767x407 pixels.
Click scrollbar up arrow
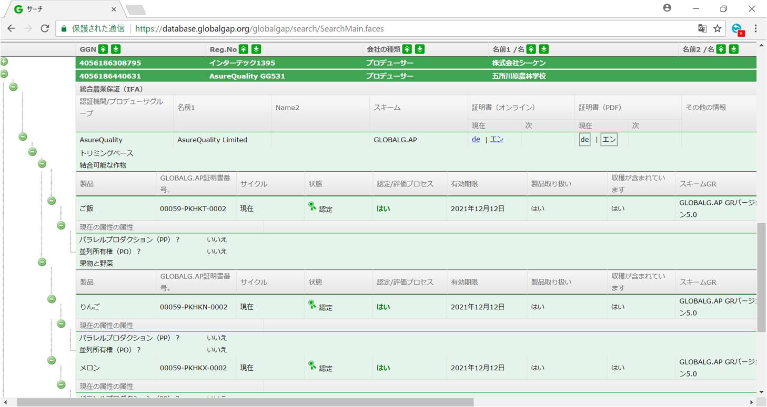coord(761,45)
